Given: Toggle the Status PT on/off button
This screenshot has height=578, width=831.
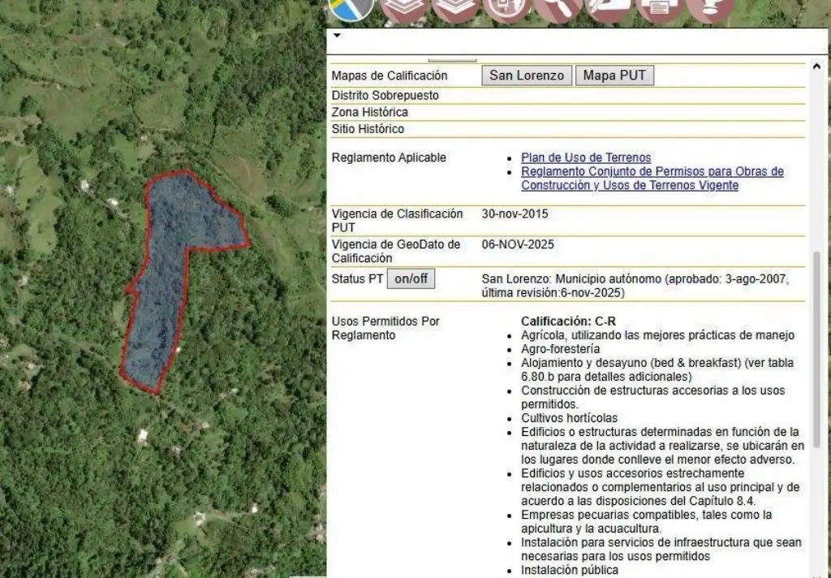Looking at the screenshot, I should coord(411,279).
